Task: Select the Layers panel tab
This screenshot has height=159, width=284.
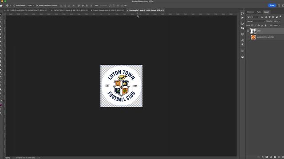Action: 267,12
